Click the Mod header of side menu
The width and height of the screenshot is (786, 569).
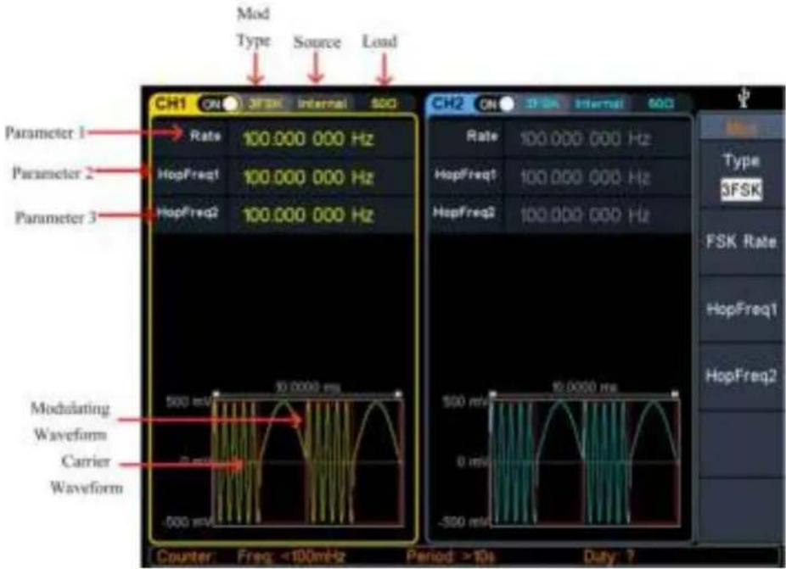click(741, 128)
